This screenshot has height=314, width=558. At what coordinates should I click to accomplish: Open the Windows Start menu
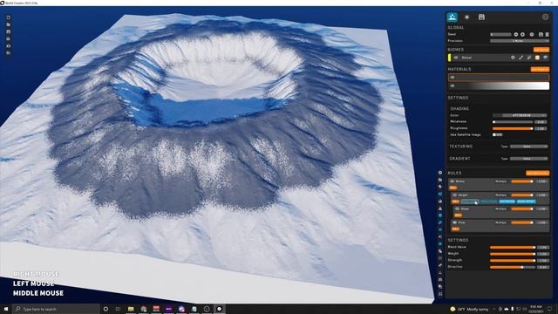tap(6, 309)
